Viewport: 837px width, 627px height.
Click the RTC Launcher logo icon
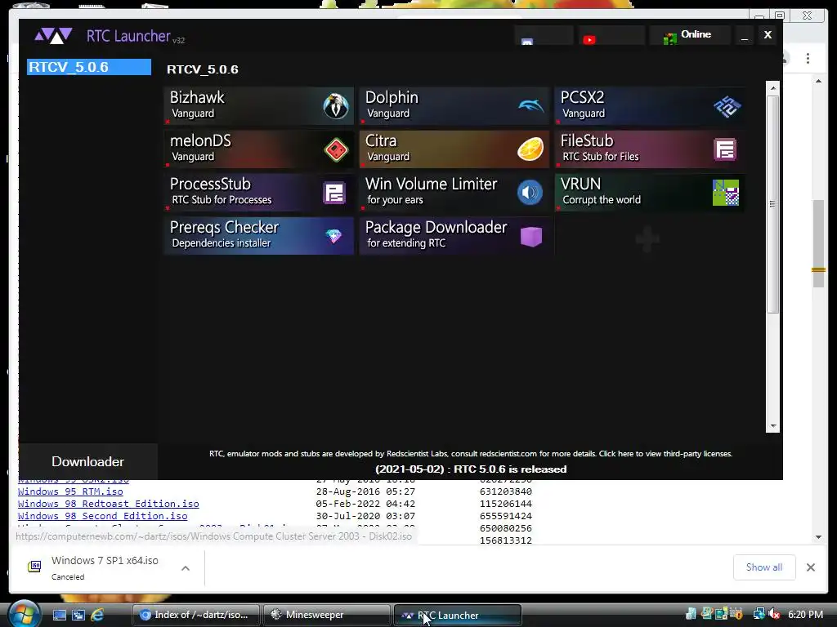53,36
